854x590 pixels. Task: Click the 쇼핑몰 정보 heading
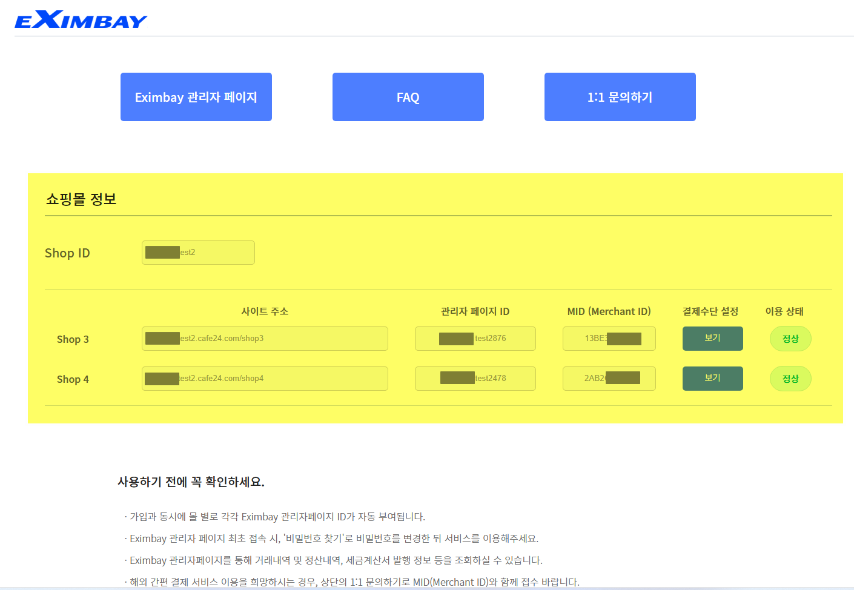pyautogui.click(x=81, y=199)
